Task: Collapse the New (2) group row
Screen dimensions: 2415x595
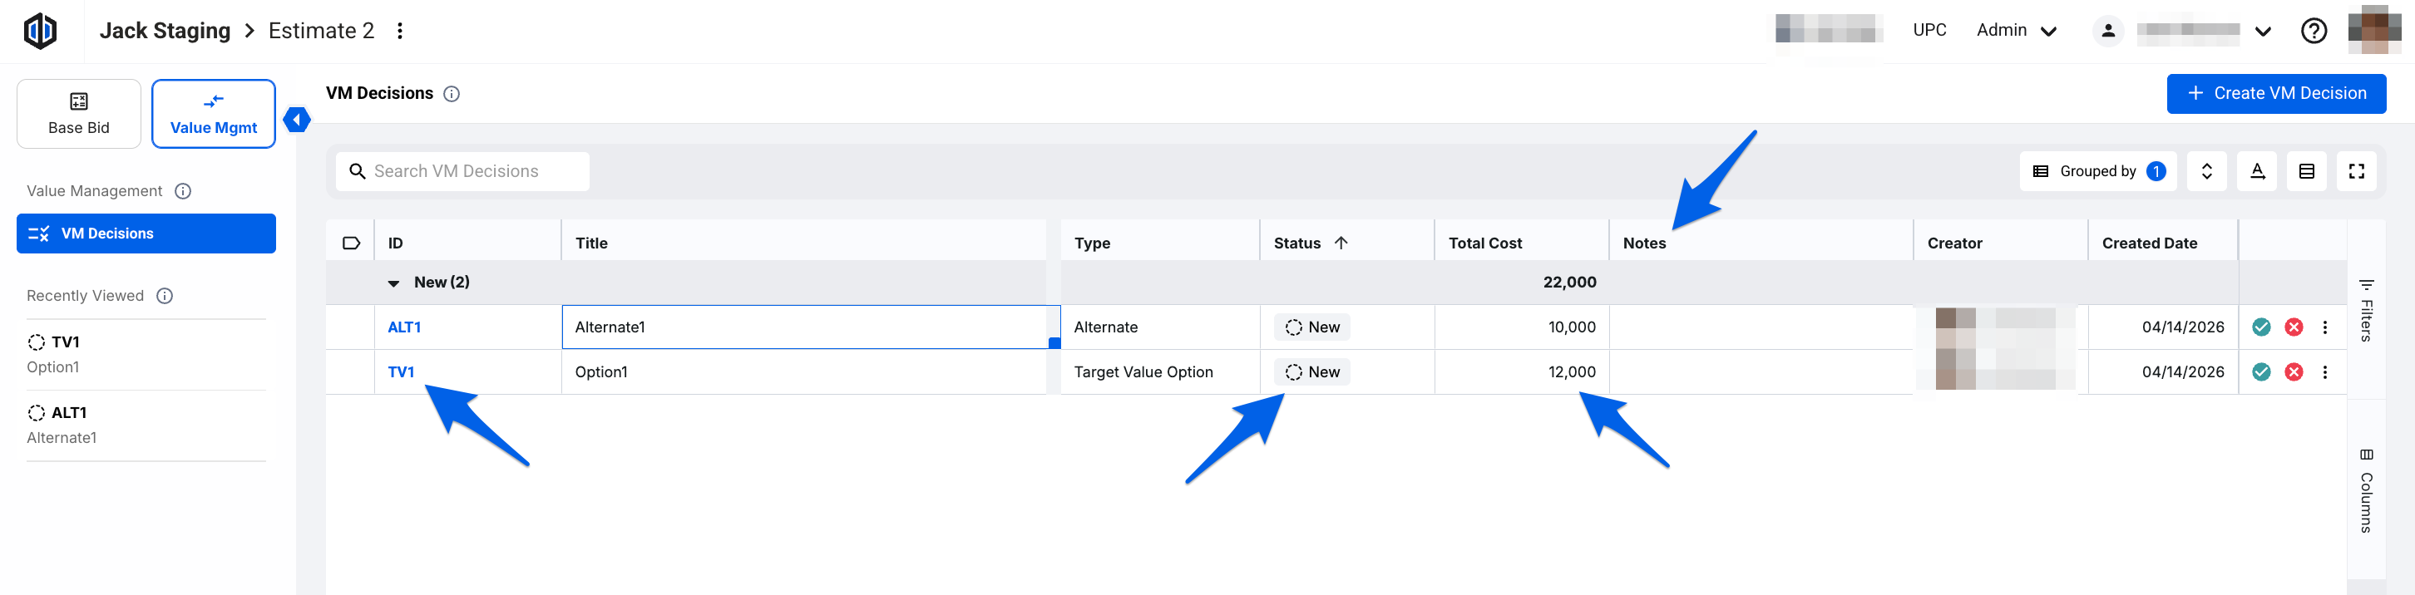Action: click(x=393, y=283)
